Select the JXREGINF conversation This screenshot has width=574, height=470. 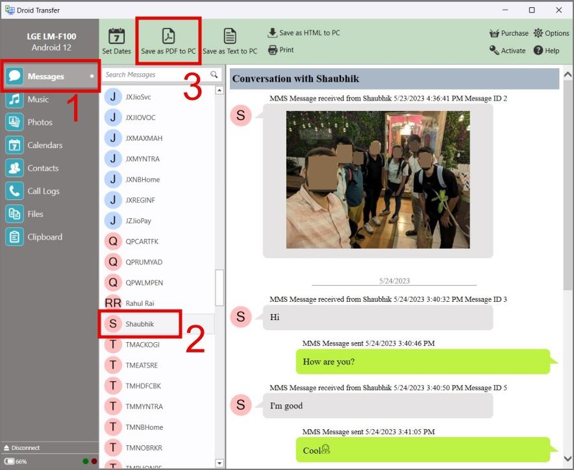pos(157,200)
